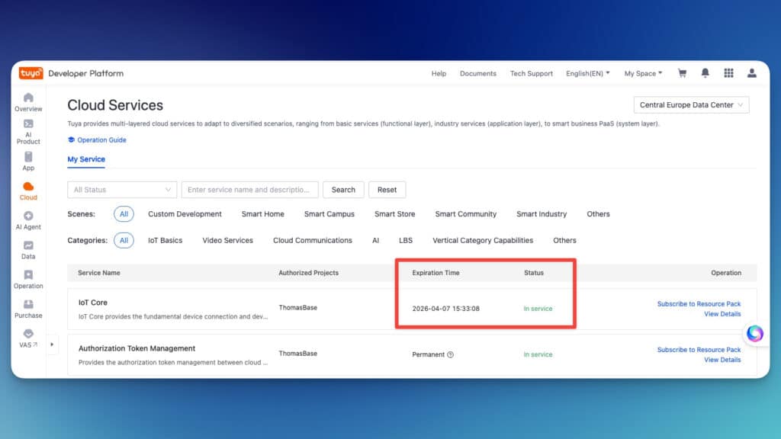Switch to the My Service tab
Screen dimensions: 781x439
pyautogui.click(x=86, y=159)
